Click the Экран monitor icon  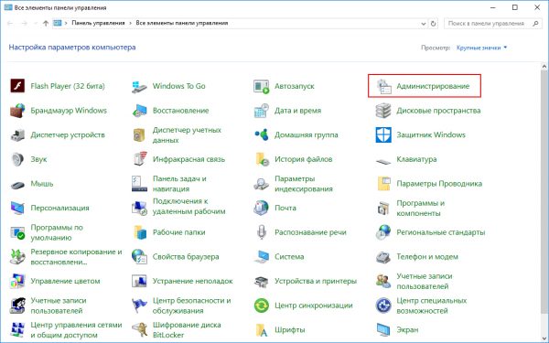tap(383, 329)
